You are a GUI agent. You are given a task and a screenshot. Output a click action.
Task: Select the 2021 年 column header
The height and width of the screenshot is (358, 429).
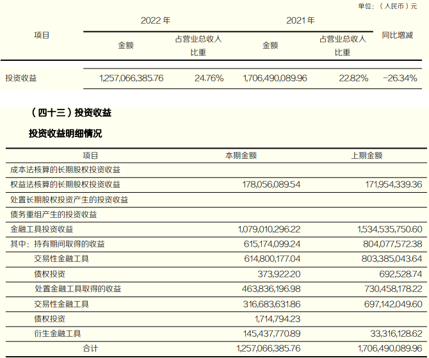[x=300, y=20]
